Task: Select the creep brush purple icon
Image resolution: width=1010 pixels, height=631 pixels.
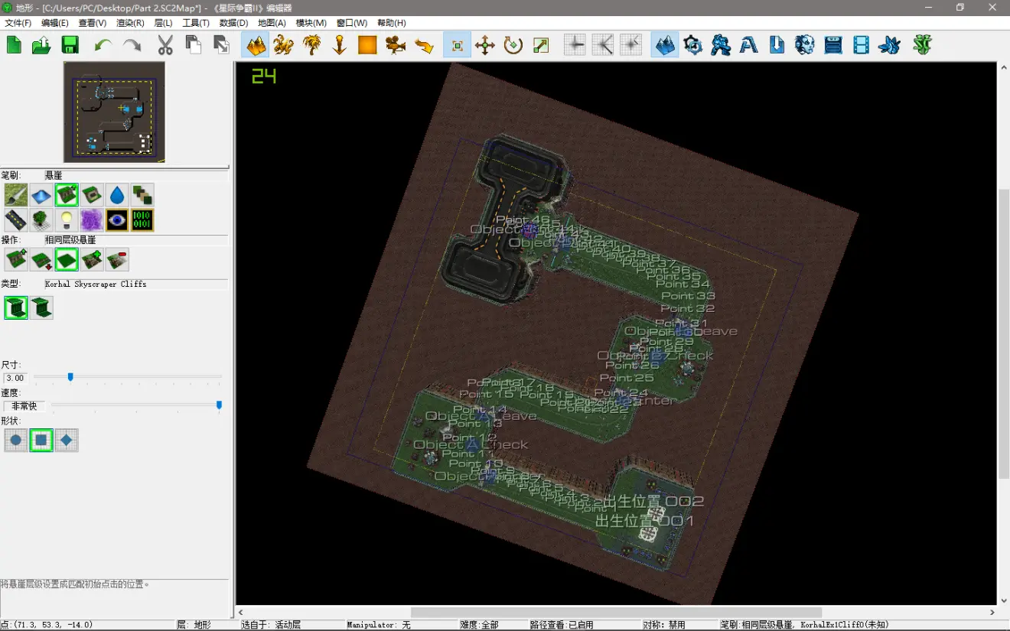Action: pos(92,220)
